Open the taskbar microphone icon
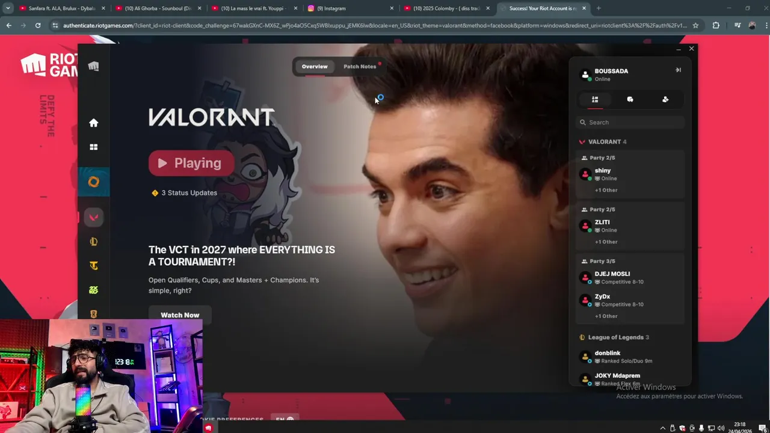770x433 pixels. (701, 428)
